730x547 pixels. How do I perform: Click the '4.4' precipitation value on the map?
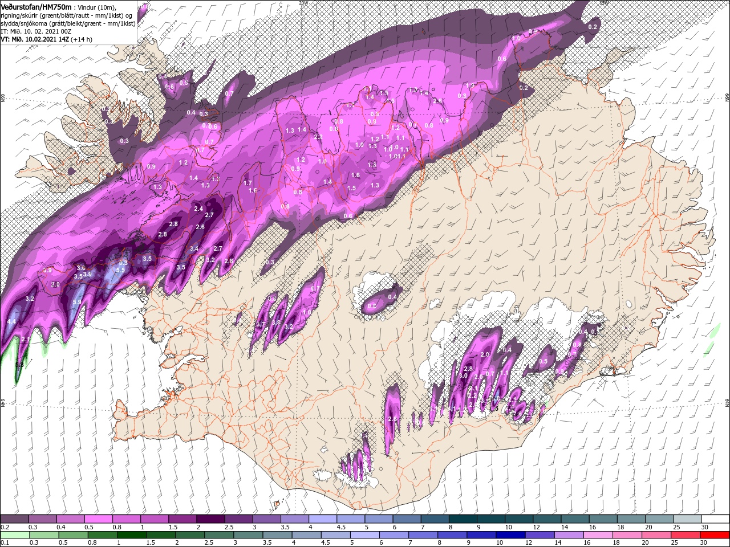[11, 321]
